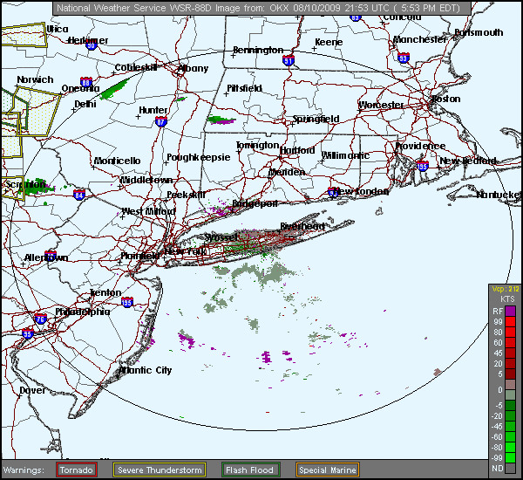Click the purple RF legend swatch
Image resolution: width=523 pixels, height=480 pixels.
click(x=510, y=312)
